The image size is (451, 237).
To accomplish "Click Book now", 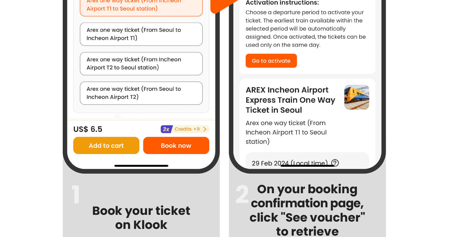I will [176, 145].
